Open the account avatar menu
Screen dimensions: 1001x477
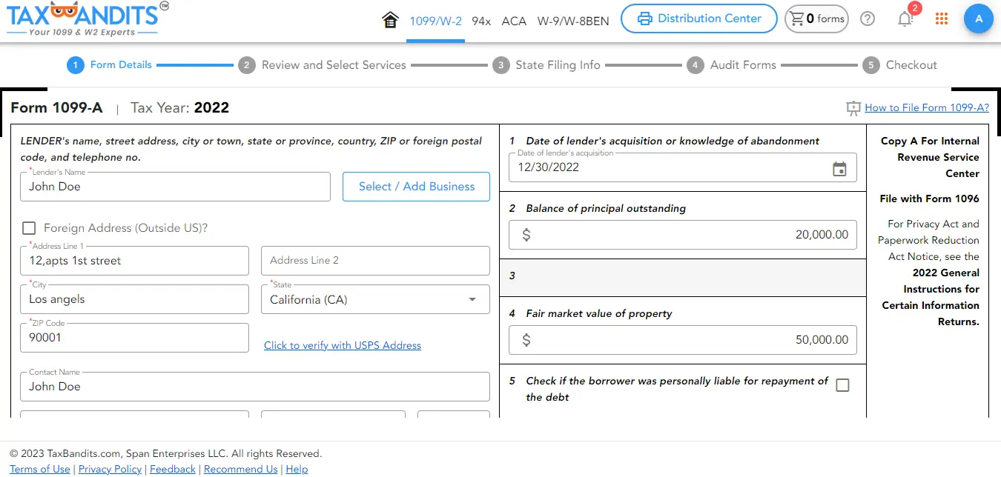pos(979,19)
